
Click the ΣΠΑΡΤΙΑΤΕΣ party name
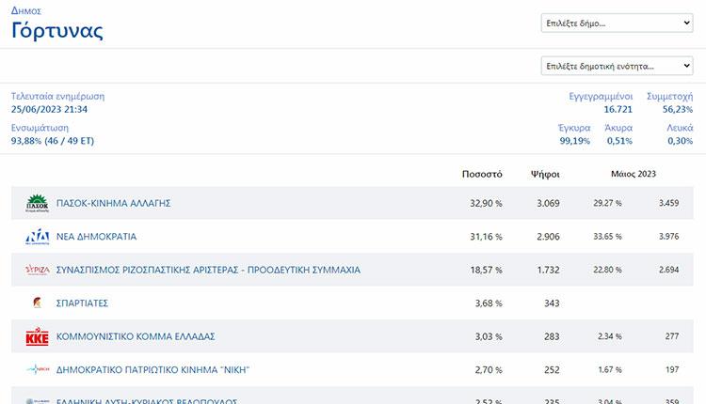82,303
